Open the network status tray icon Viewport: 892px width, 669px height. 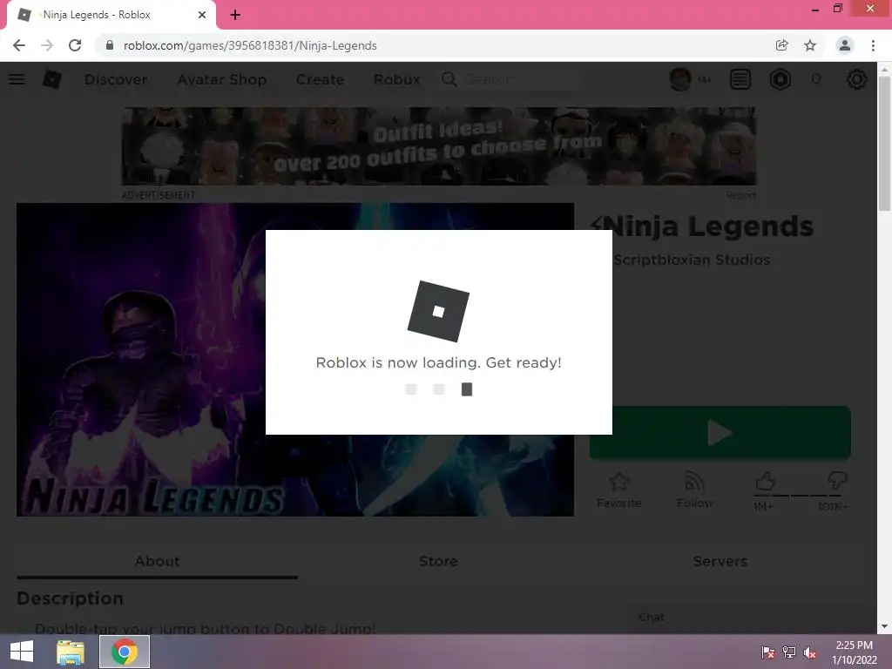point(789,652)
